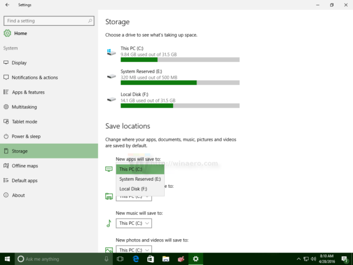Screen dimensions: 353x265
Task: Click the Tablet mode icon
Action: 6,121
